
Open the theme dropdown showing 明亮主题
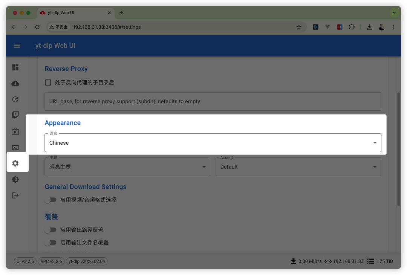pos(127,167)
